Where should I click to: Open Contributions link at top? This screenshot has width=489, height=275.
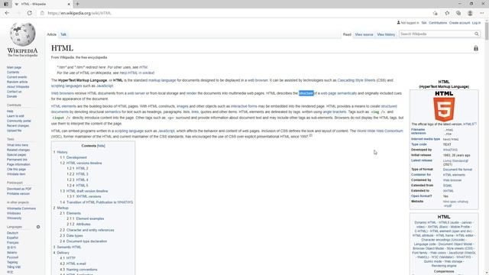(438, 23)
